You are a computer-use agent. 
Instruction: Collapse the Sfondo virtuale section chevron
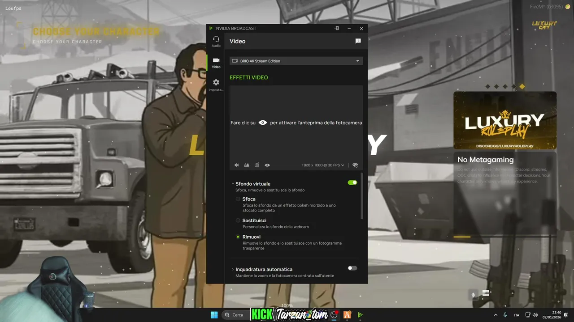point(233,184)
